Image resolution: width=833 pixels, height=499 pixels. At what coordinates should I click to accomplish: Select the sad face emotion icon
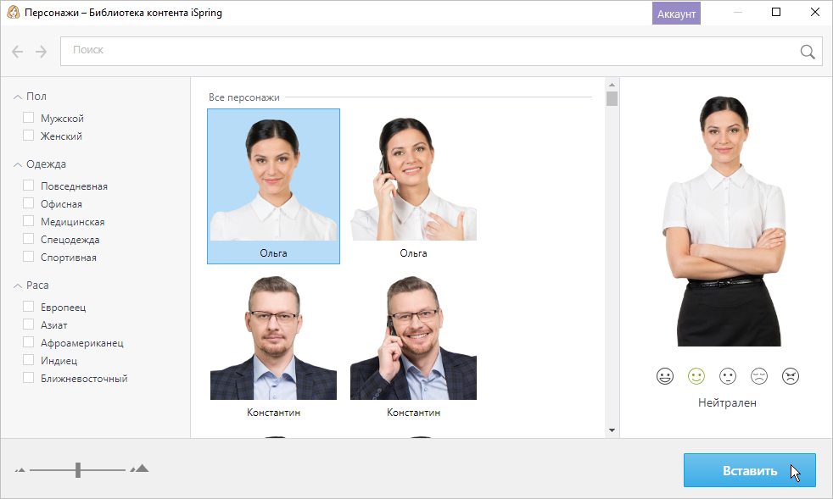tap(759, 376)
